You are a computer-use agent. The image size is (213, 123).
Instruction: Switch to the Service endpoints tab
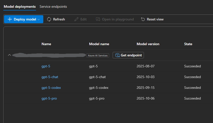[x=53, y=6]
